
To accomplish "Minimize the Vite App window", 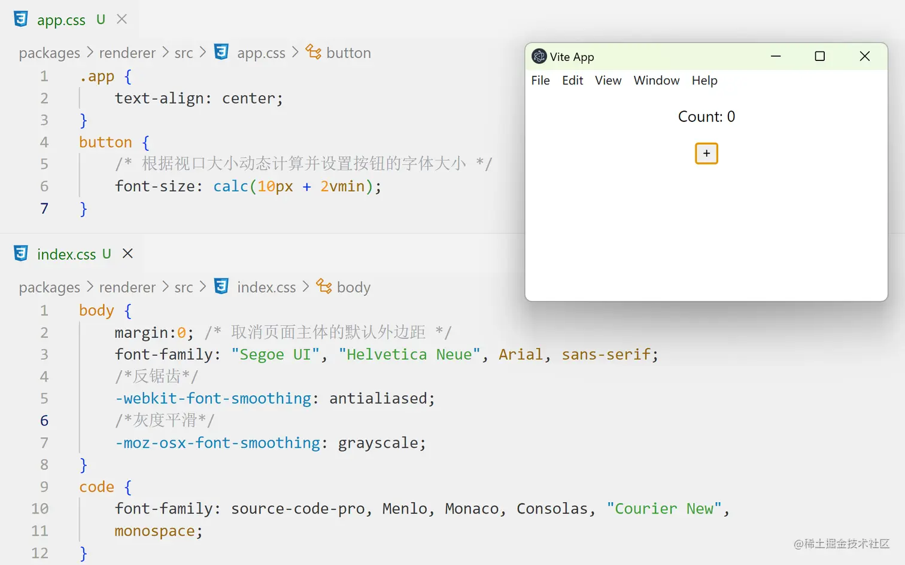I will 776,56.
